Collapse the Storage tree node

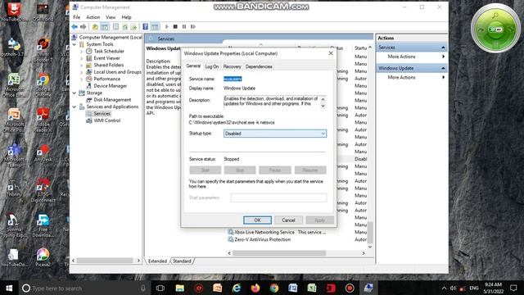click(75, 93)
